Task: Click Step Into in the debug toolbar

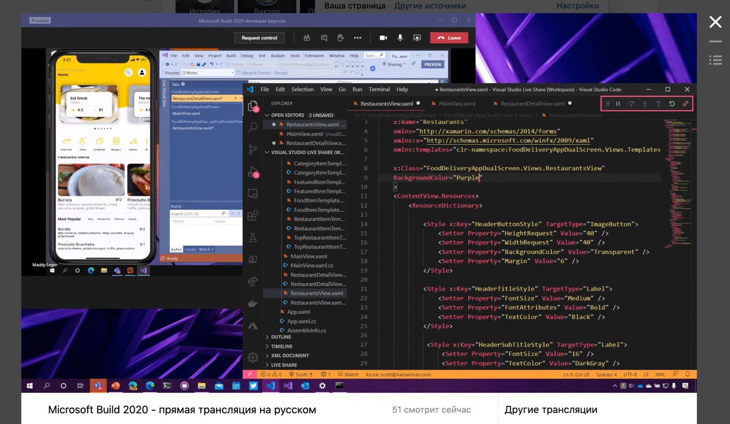Action: point(645,104)
